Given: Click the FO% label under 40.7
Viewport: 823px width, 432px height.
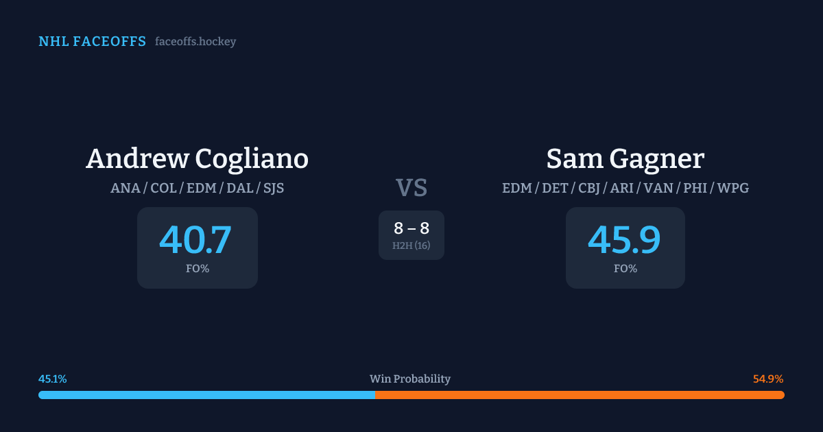Looking at the screenshot, I should 197,269.
